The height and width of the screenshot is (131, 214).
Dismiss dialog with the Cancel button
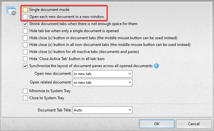[x=194, y=124]
